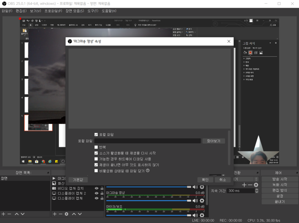Image resolution: width=299 pixels, height=223 pixels.
Task: Move selected source down in list
Action: coord(80,214)
